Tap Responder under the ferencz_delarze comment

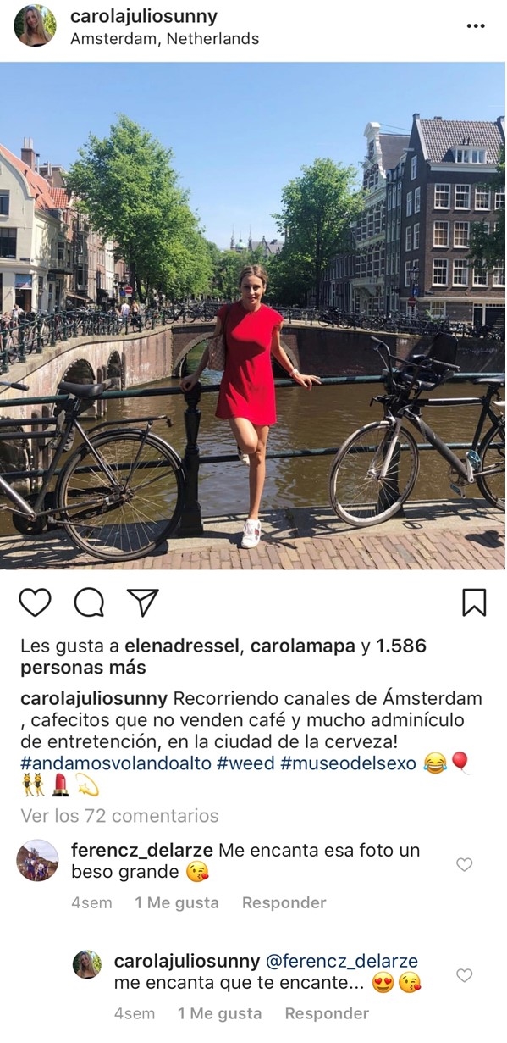(284, 903)
